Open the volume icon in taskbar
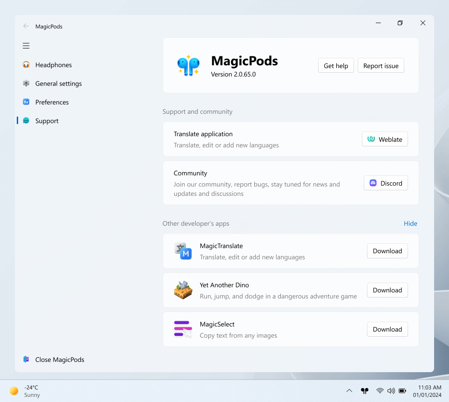449x402 pixels. tap(391, 391)
